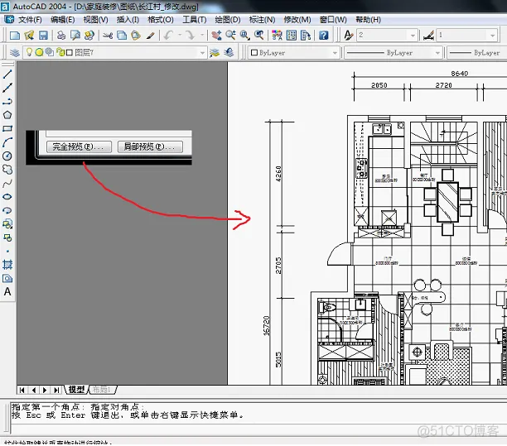Open the 编辑(E) menu
The image size is (507, 446).
point(63,20)
